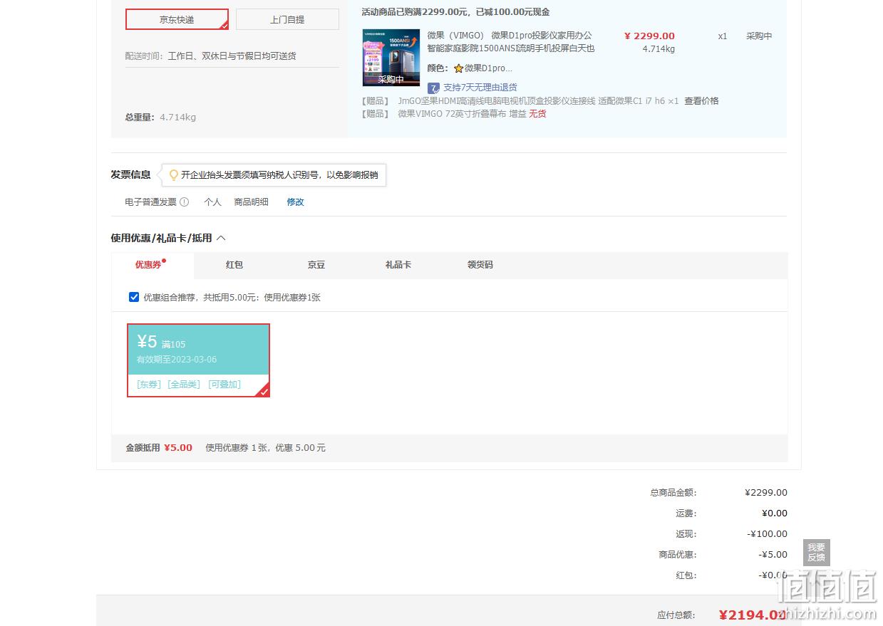Open the projector product thumbnail

tap(391, 58)
